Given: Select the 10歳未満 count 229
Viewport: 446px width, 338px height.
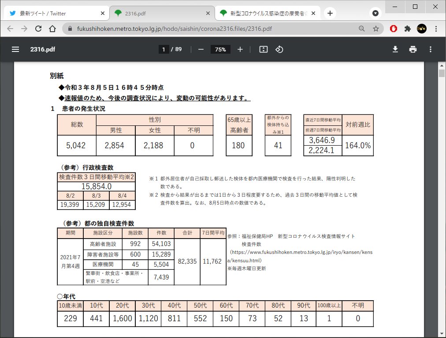Looking at the screenshot, I should tap(70, 318).
